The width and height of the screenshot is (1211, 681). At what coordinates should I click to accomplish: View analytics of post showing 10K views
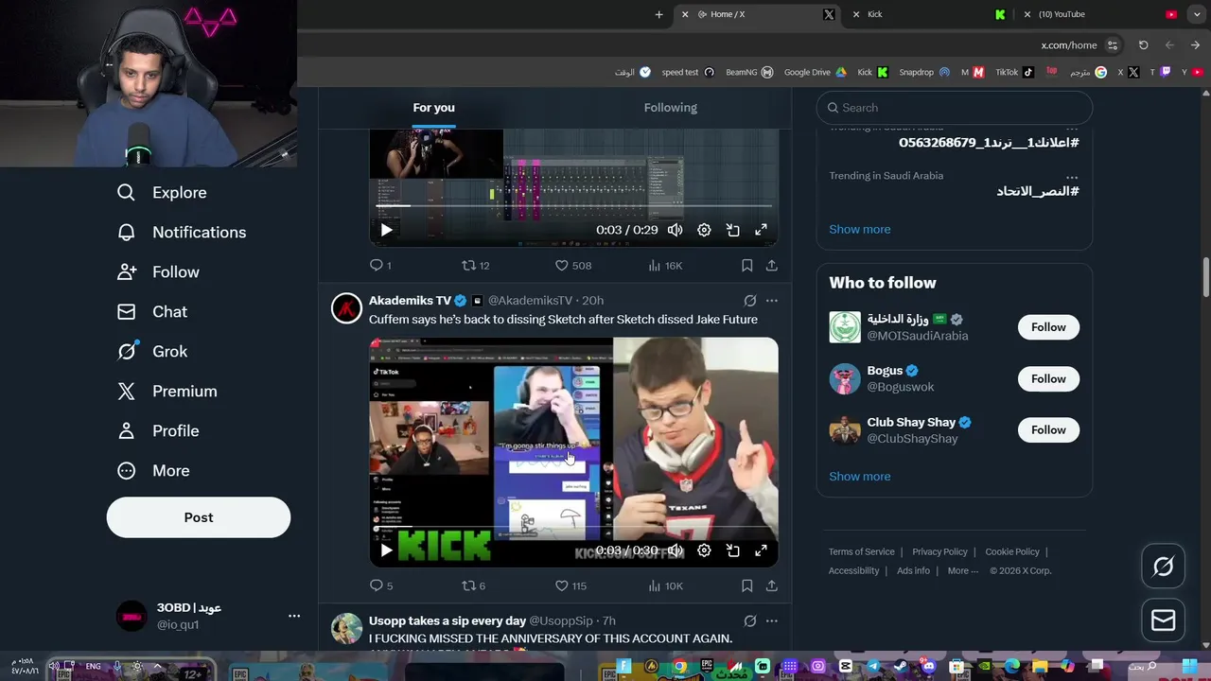pyautogui.click(x=665, y=585)
